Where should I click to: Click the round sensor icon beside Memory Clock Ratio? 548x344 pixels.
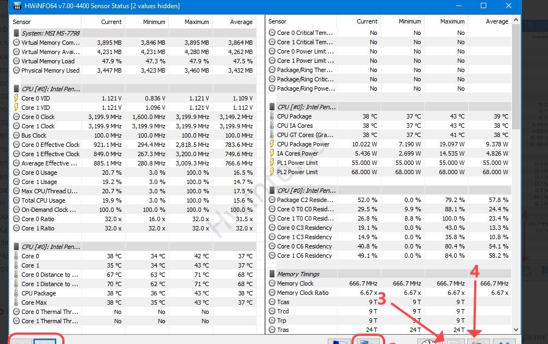pos(272,293)
